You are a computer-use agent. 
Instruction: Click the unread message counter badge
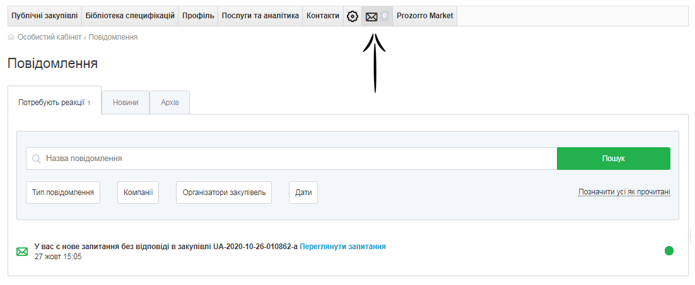click(384, 16)
